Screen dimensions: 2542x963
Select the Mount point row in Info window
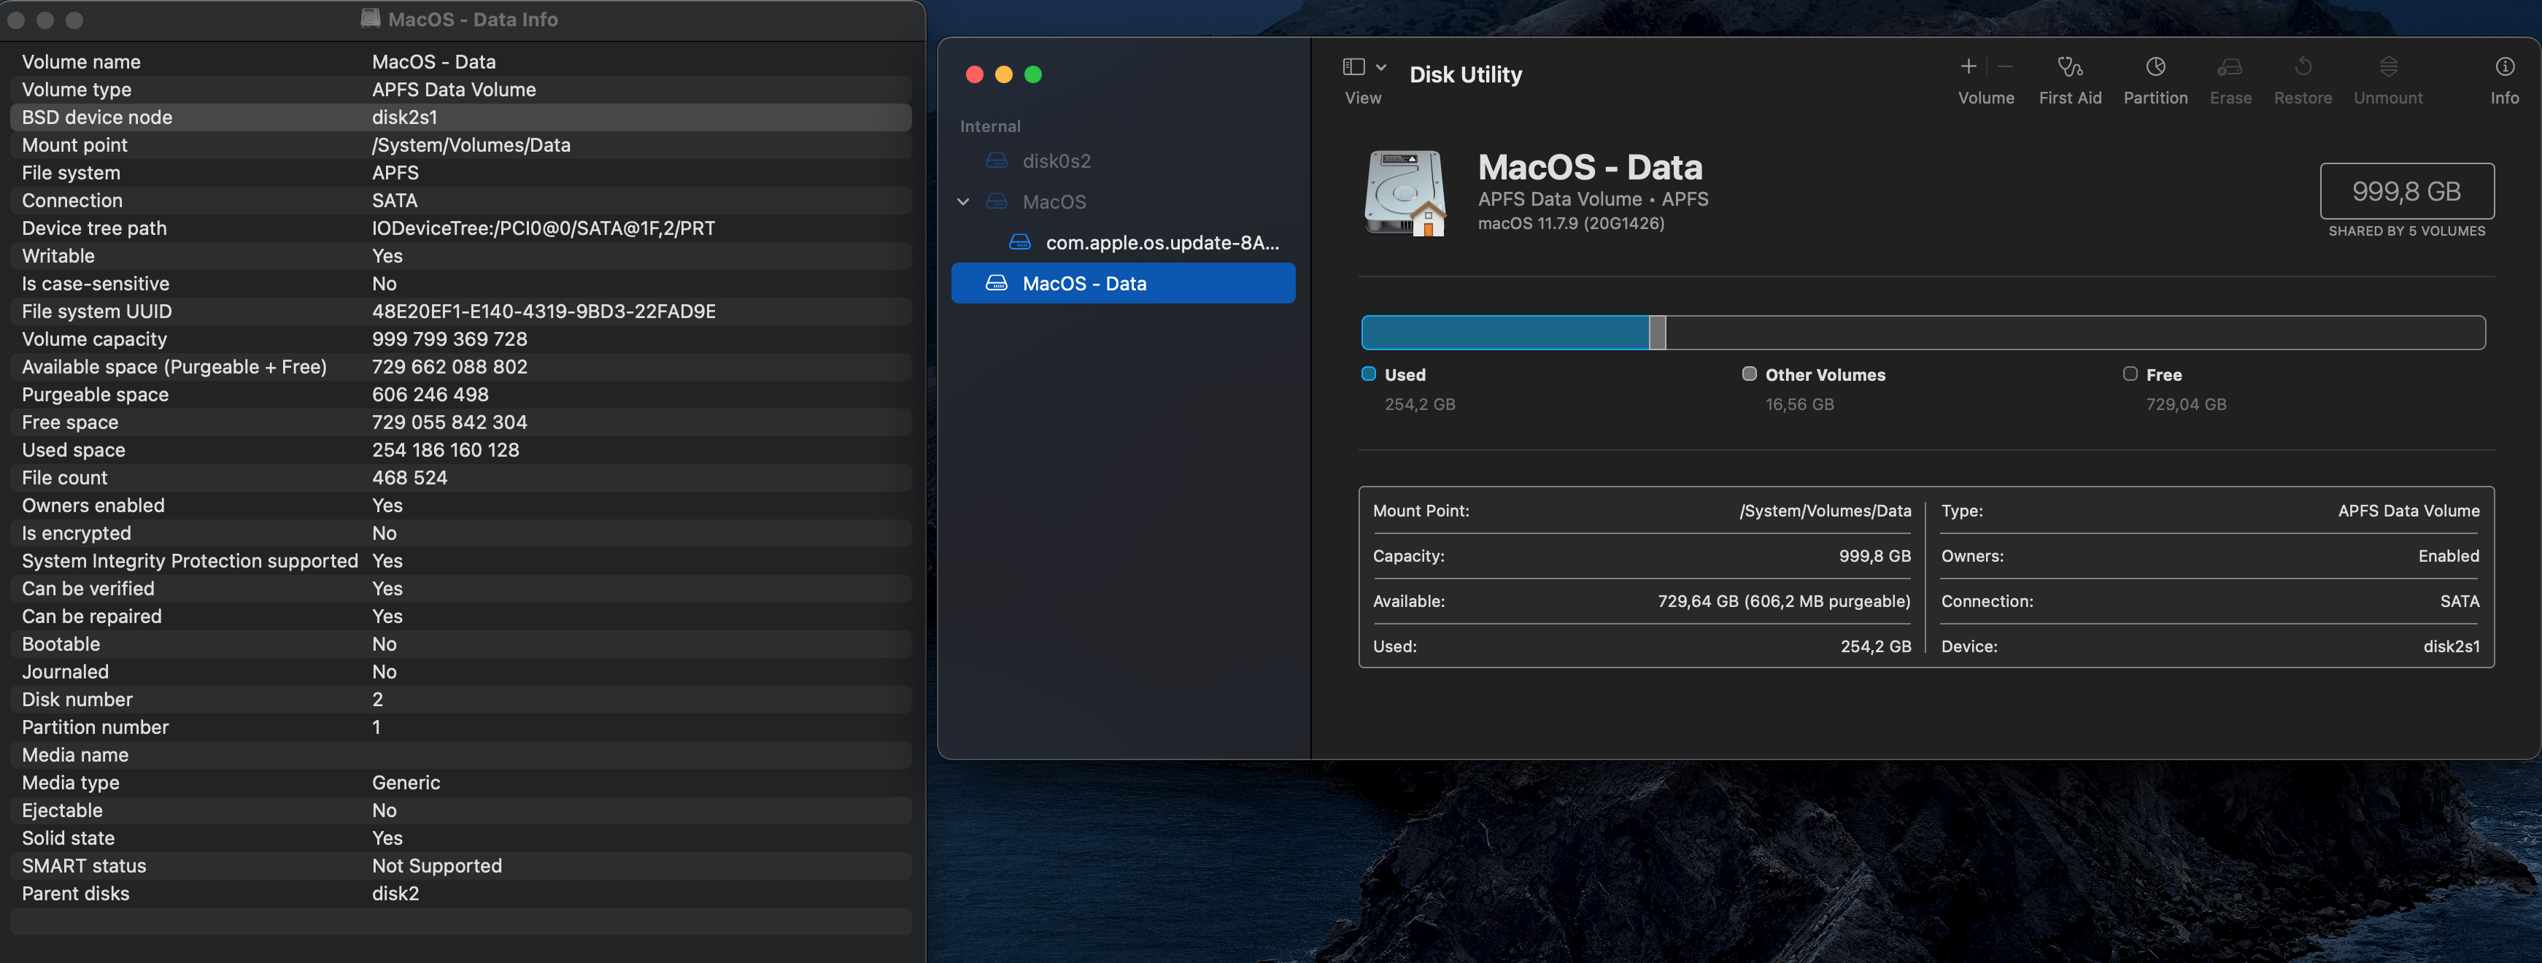click(x=460, y=145)
